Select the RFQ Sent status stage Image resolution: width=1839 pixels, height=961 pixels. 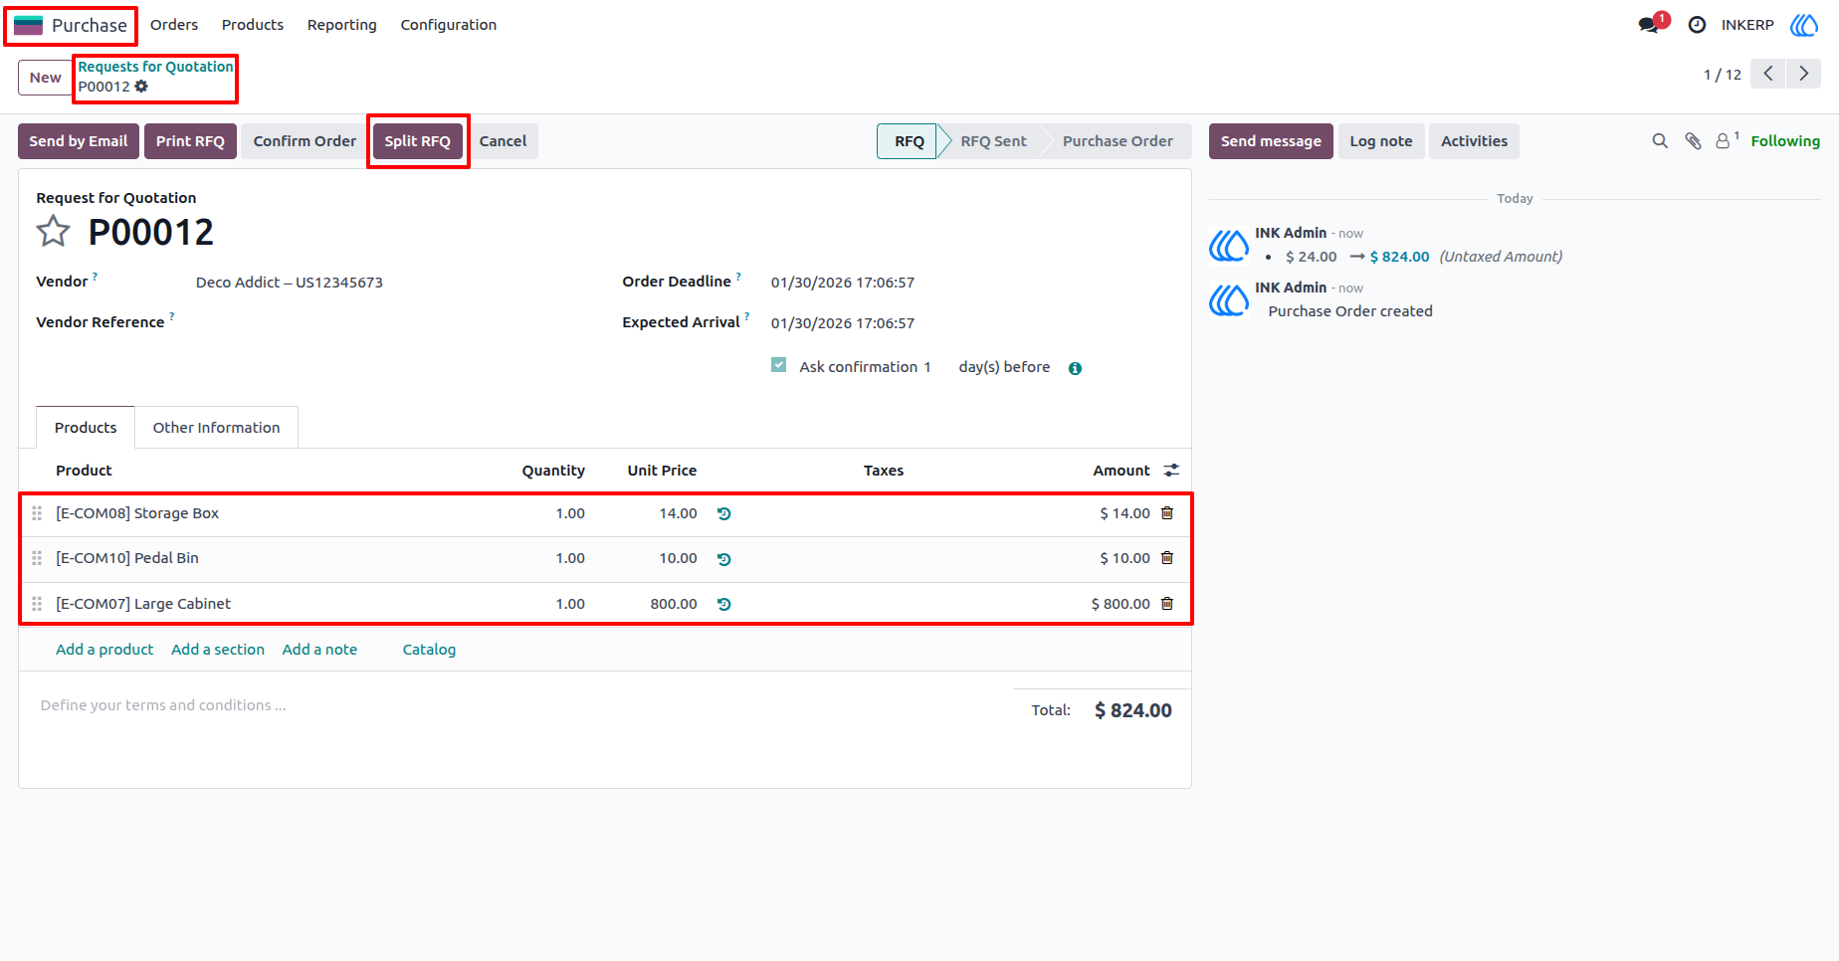(993, 141)
